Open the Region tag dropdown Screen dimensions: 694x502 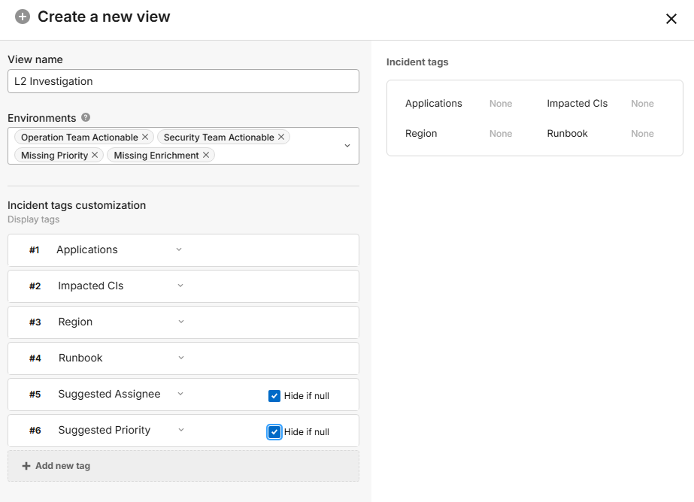tap(181, 322)
